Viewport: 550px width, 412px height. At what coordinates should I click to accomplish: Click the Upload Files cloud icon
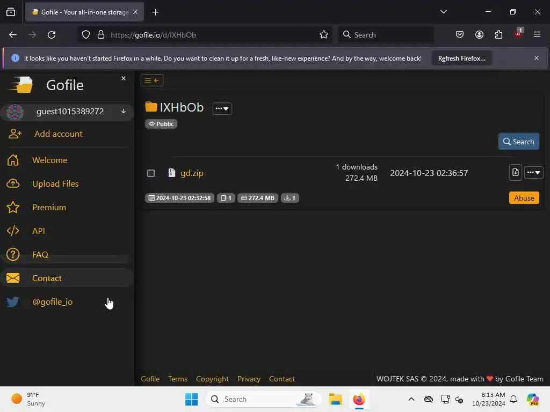point(13,183)
